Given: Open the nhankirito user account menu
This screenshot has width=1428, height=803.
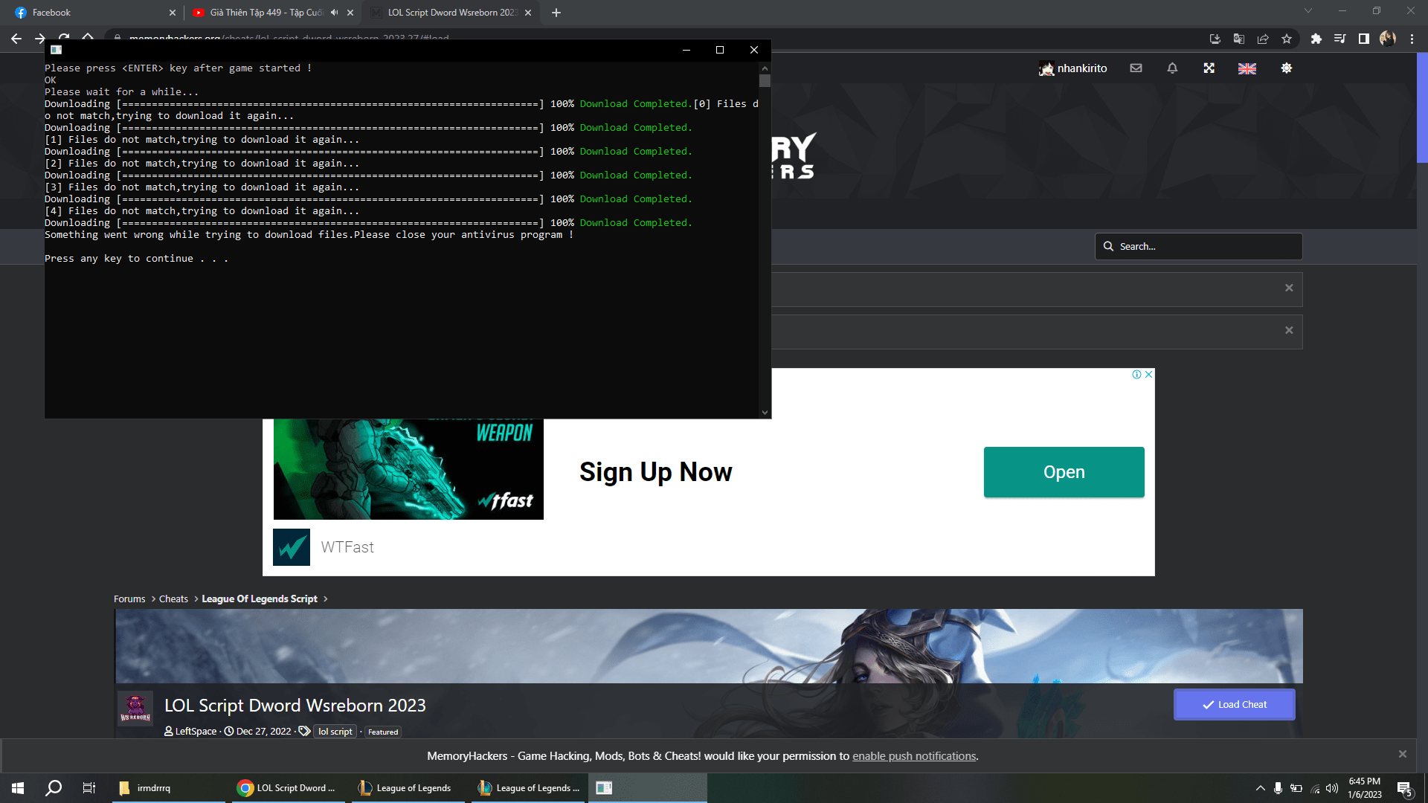Looking at the screenshot, I should (1073, 68).
